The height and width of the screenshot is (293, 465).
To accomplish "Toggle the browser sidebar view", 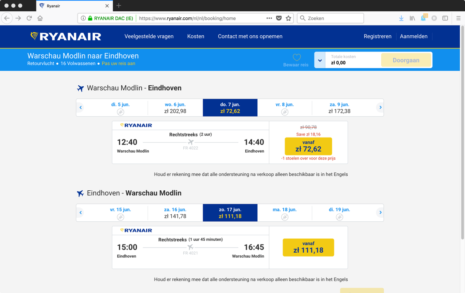I will (x=445, y=18).
